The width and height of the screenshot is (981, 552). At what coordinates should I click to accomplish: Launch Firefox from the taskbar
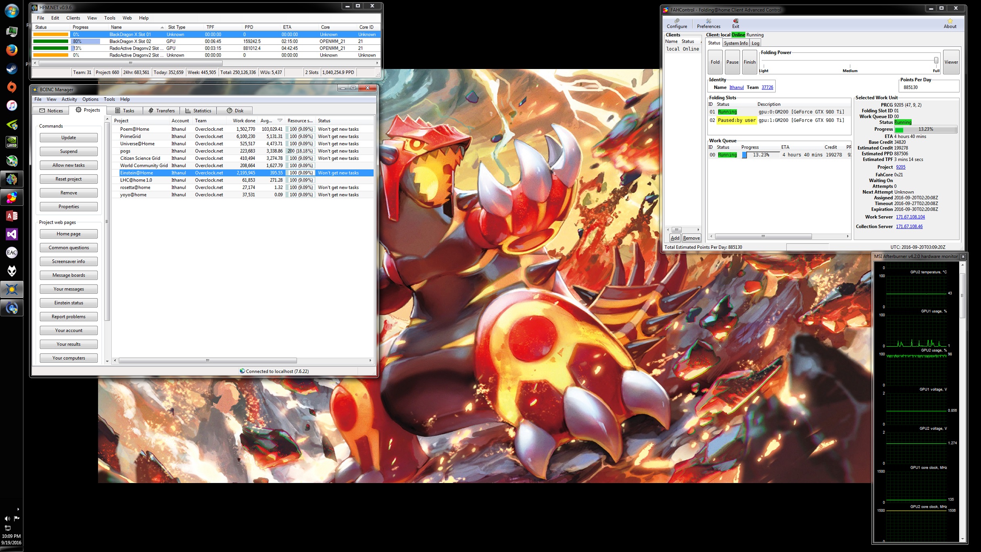click(x=12, y=50)
